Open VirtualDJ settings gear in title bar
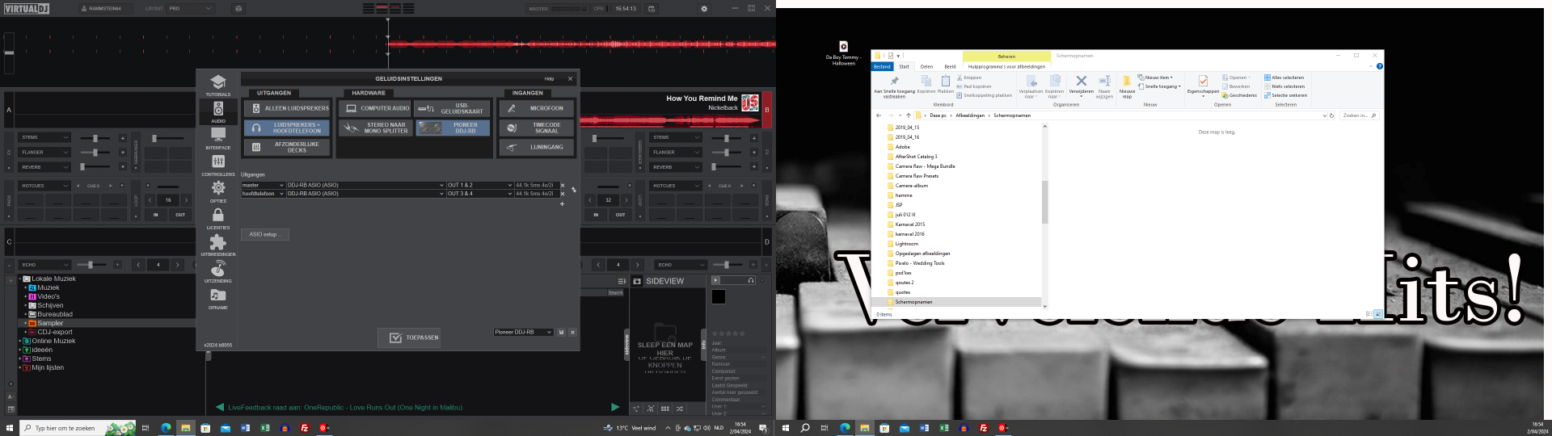Viewport: 1552px width, 436px height. tap(704, 9)
